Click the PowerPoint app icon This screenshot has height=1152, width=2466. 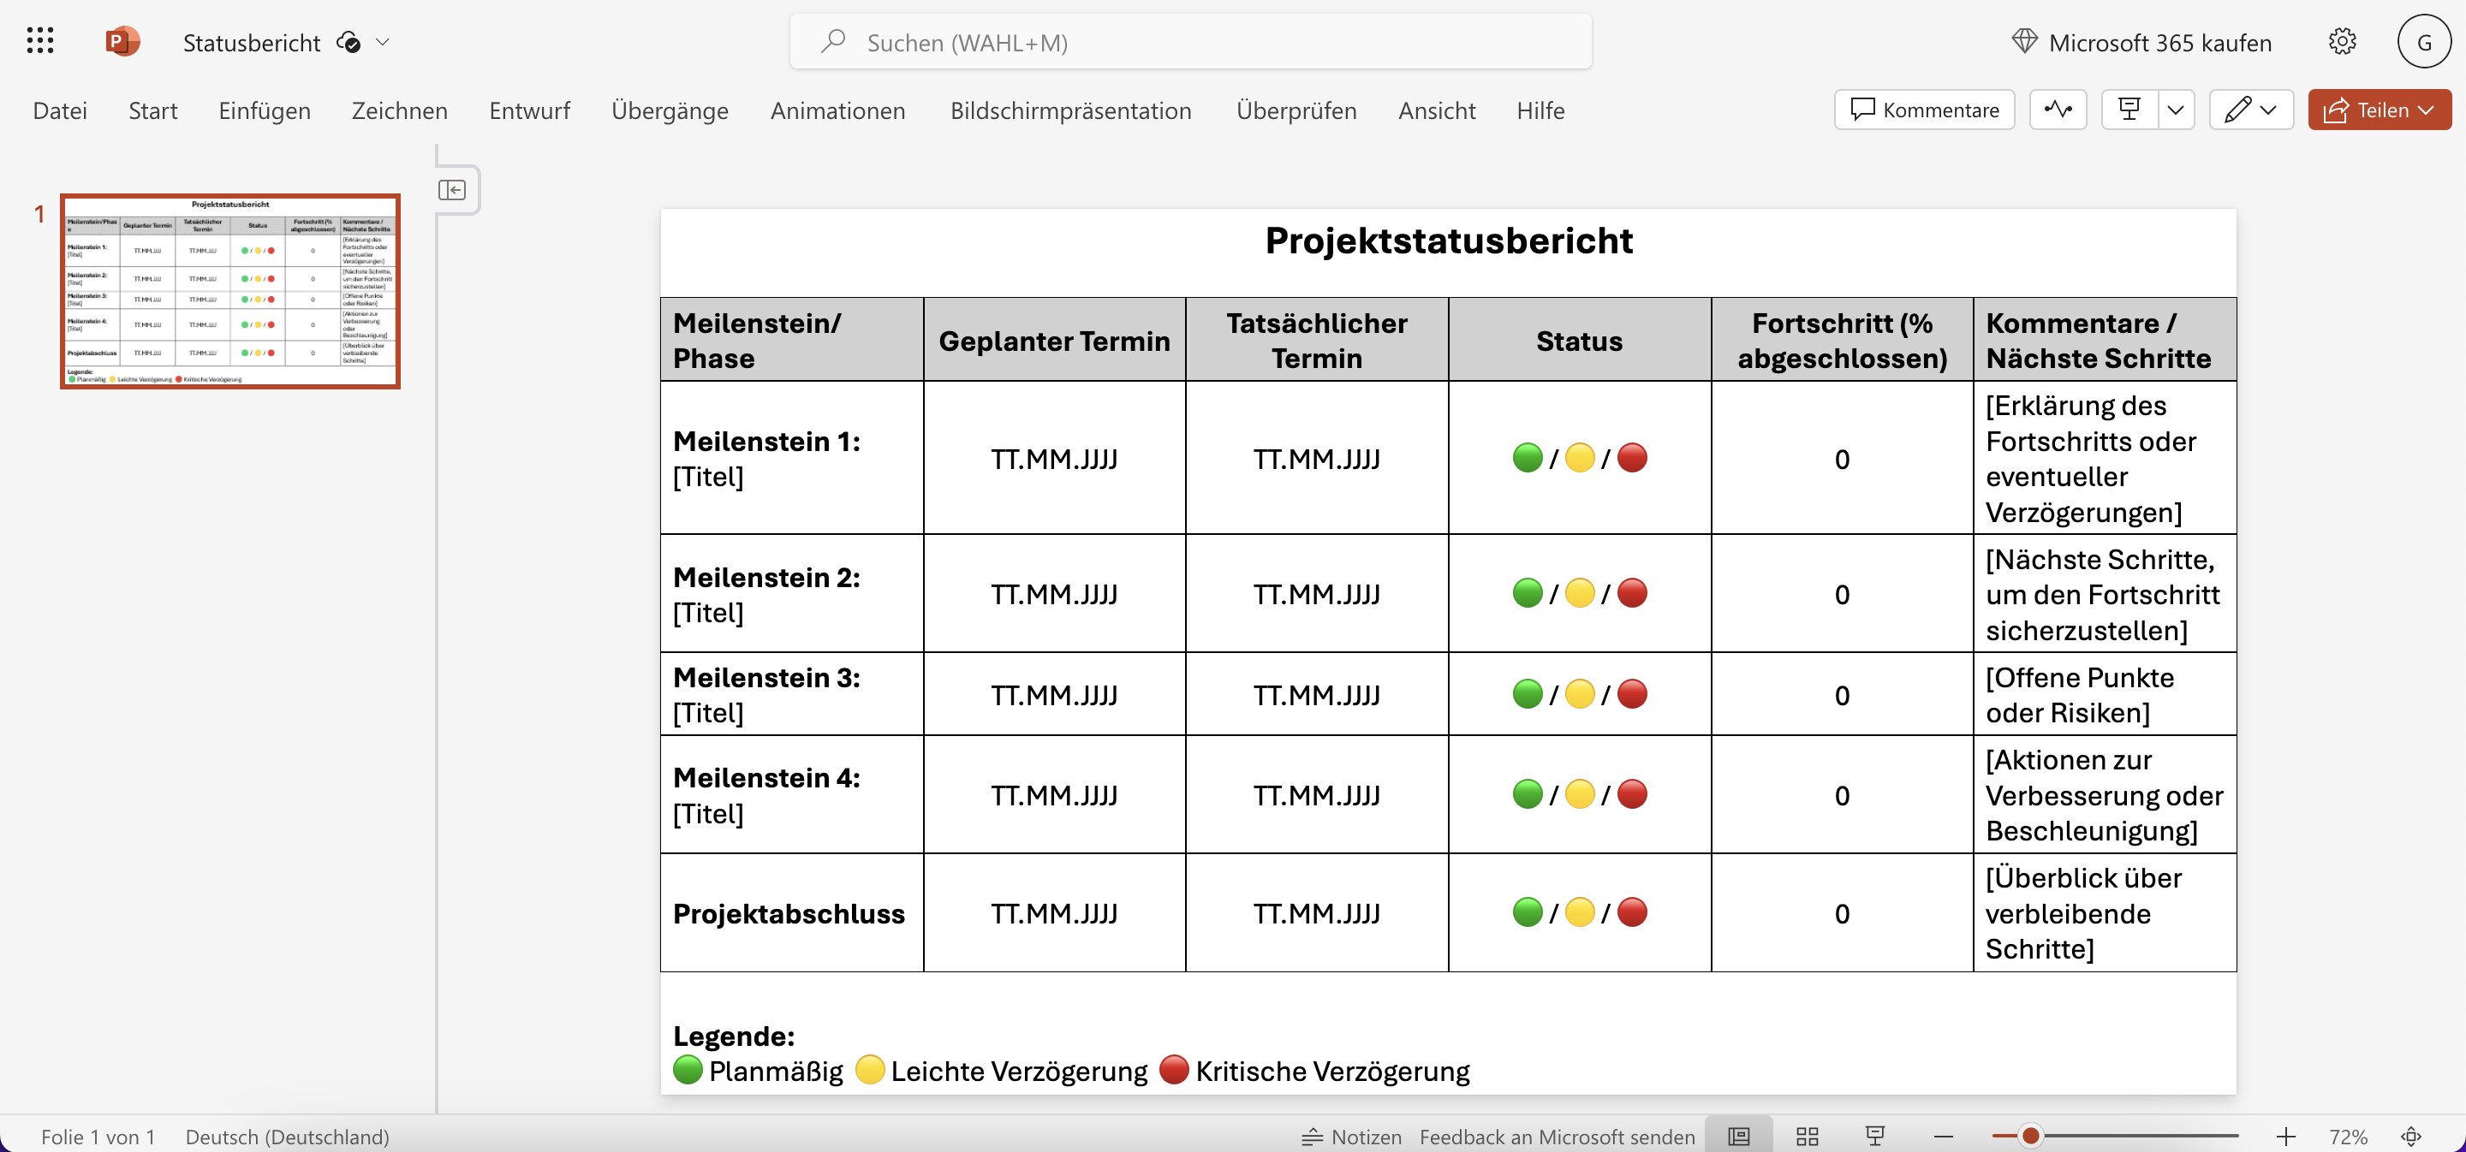click(x=122, y=41)
